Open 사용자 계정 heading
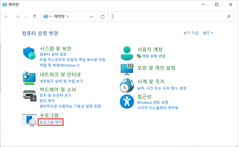The height and width of the screenshot is (147, 238). point(150,50)
